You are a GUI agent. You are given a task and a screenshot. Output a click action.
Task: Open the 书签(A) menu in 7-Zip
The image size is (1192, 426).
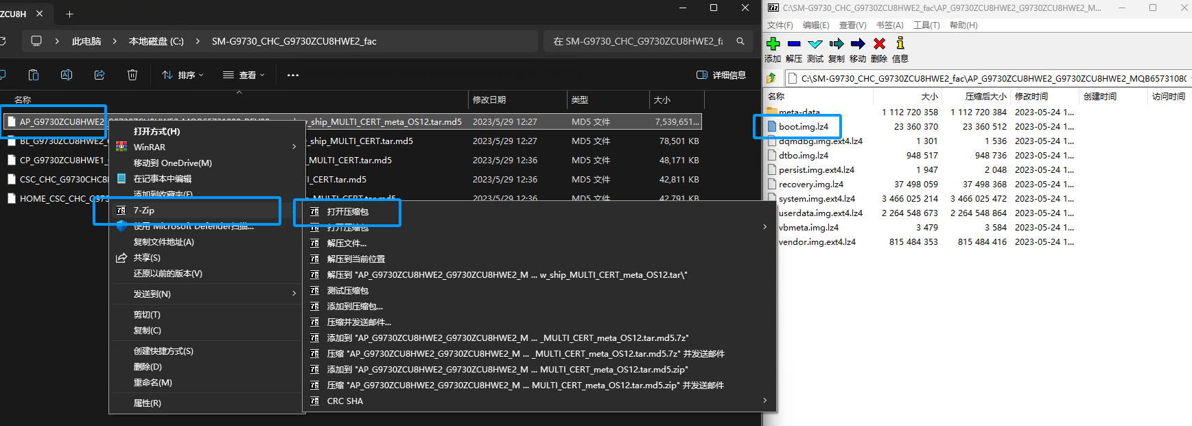tap(889, 25)
